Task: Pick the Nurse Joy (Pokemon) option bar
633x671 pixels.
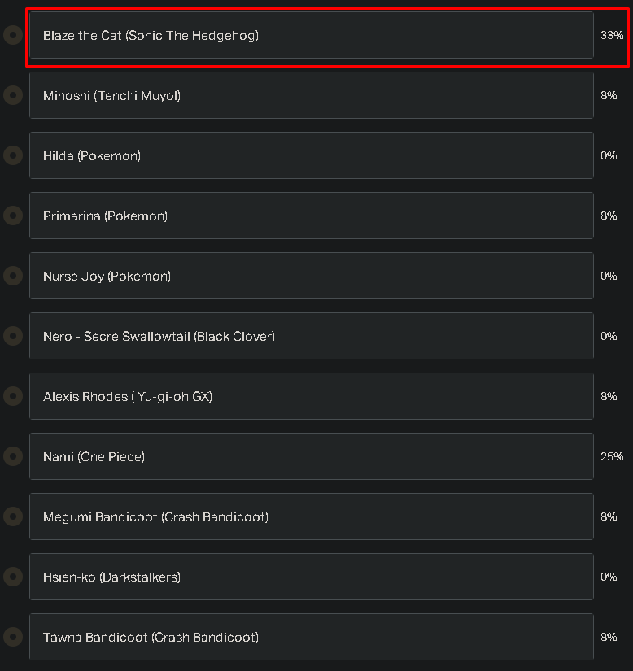Action: click(311, 276)
